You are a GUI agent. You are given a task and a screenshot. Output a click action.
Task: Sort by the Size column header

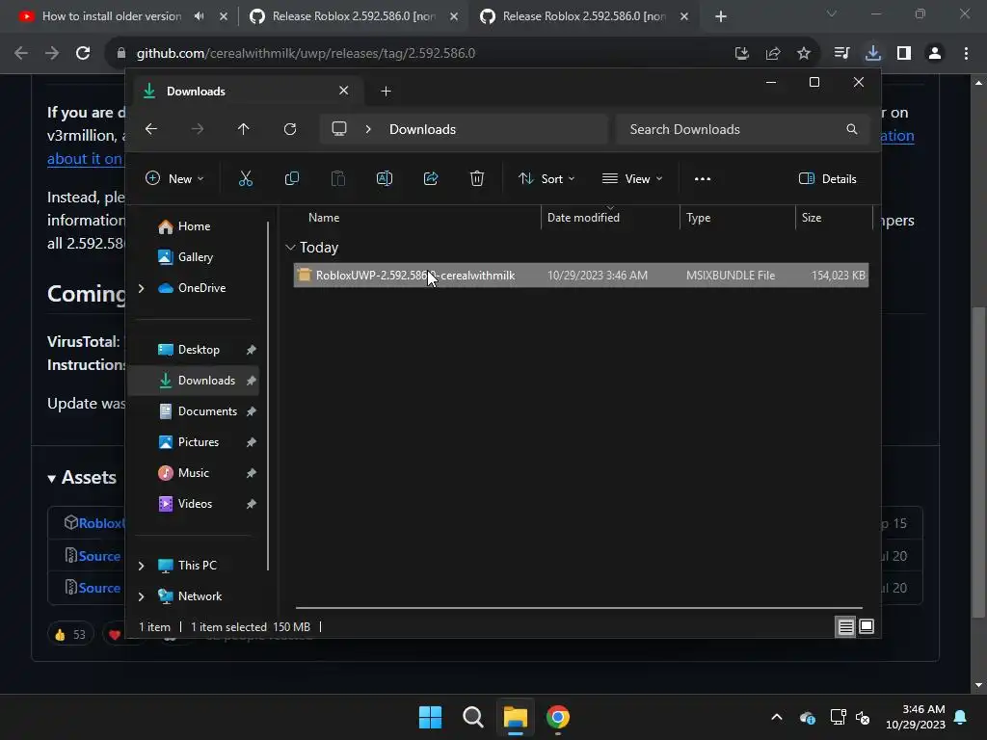812,218
